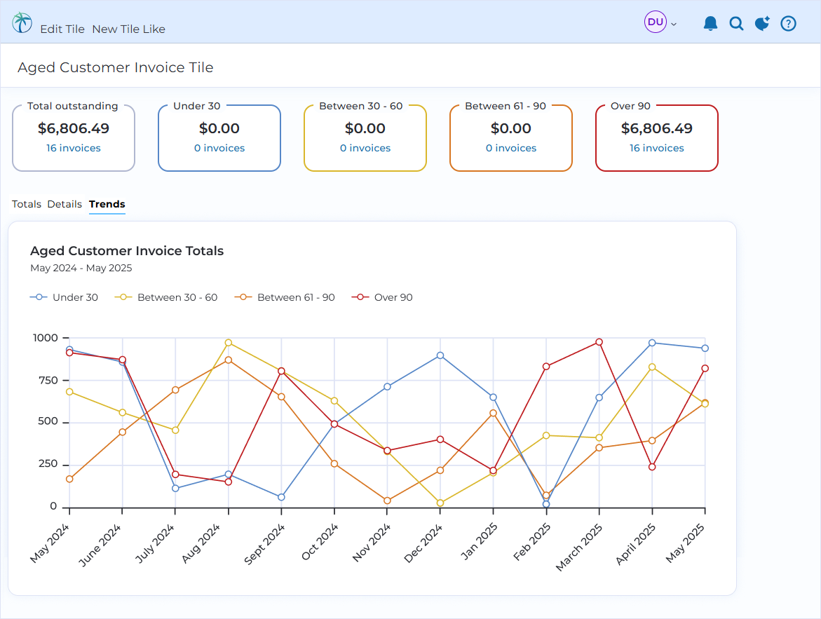Viewport: 821px width, 619px height.
Task: Click the palm tree home logo
Action: (x=22, y=22)
